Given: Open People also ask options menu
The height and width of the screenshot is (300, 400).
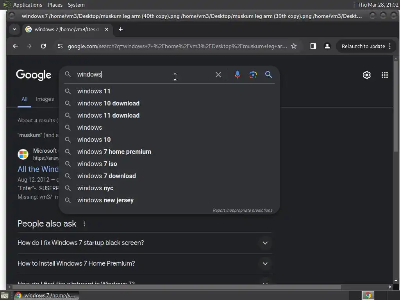Looking at the screenshot, I should coord(84,224).
